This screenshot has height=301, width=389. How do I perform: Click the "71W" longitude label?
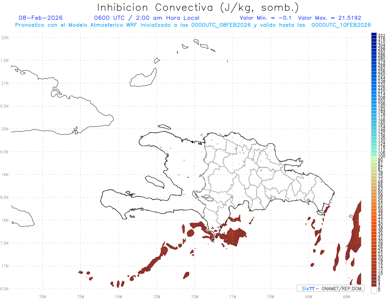[x=232, y=296]
